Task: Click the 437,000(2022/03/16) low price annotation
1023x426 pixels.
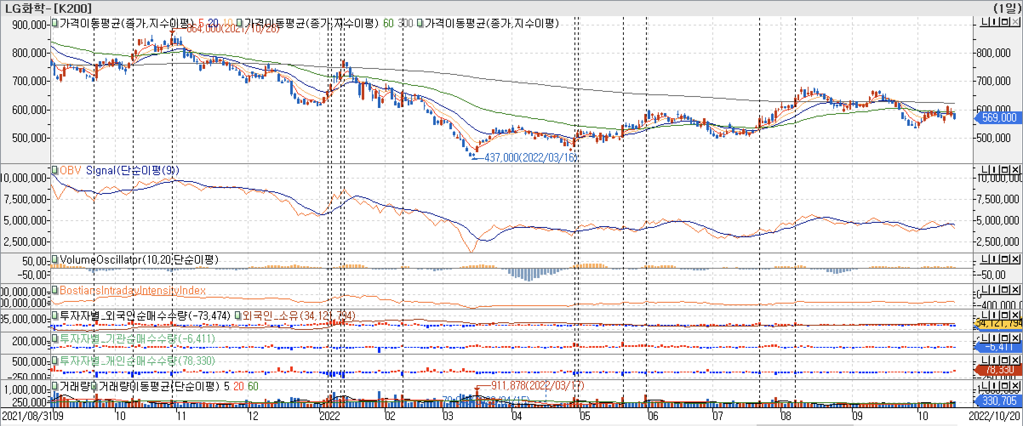Action: click(530, 157)
